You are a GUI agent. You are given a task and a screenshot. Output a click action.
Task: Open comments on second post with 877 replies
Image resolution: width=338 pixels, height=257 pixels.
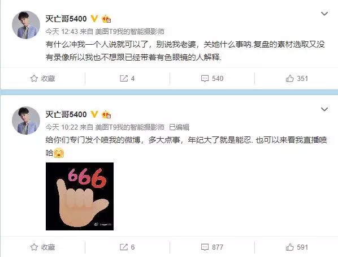[212, 247]
